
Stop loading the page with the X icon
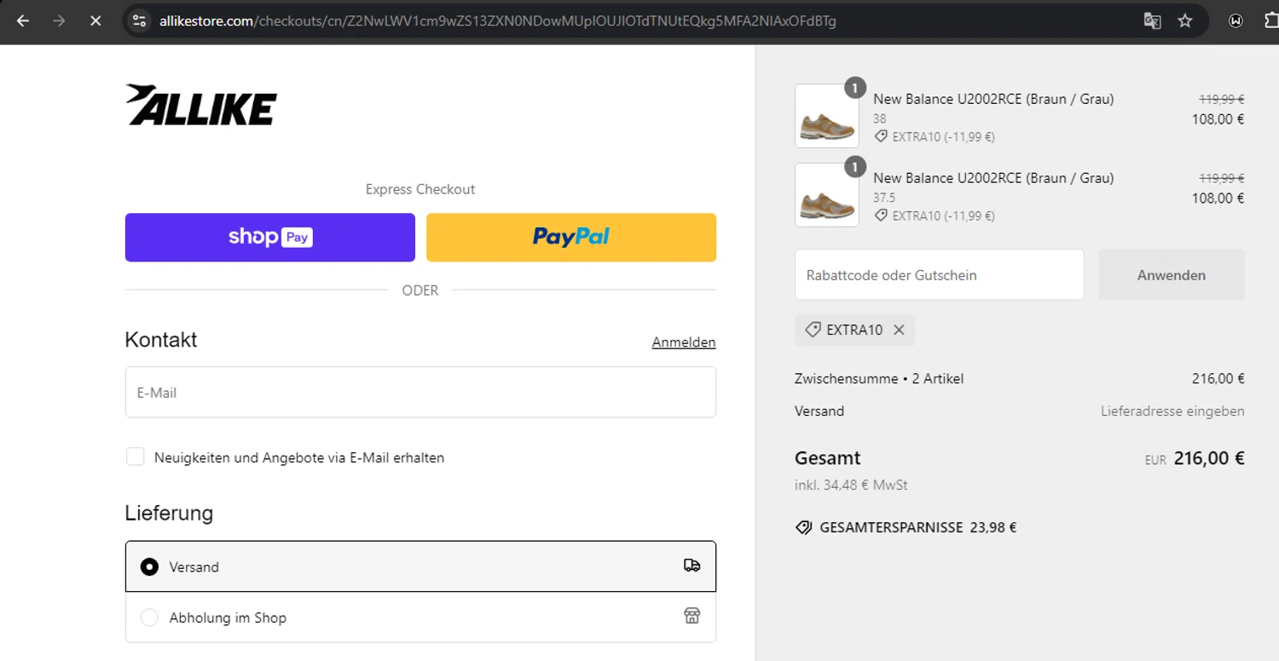(x=95, y=21)
